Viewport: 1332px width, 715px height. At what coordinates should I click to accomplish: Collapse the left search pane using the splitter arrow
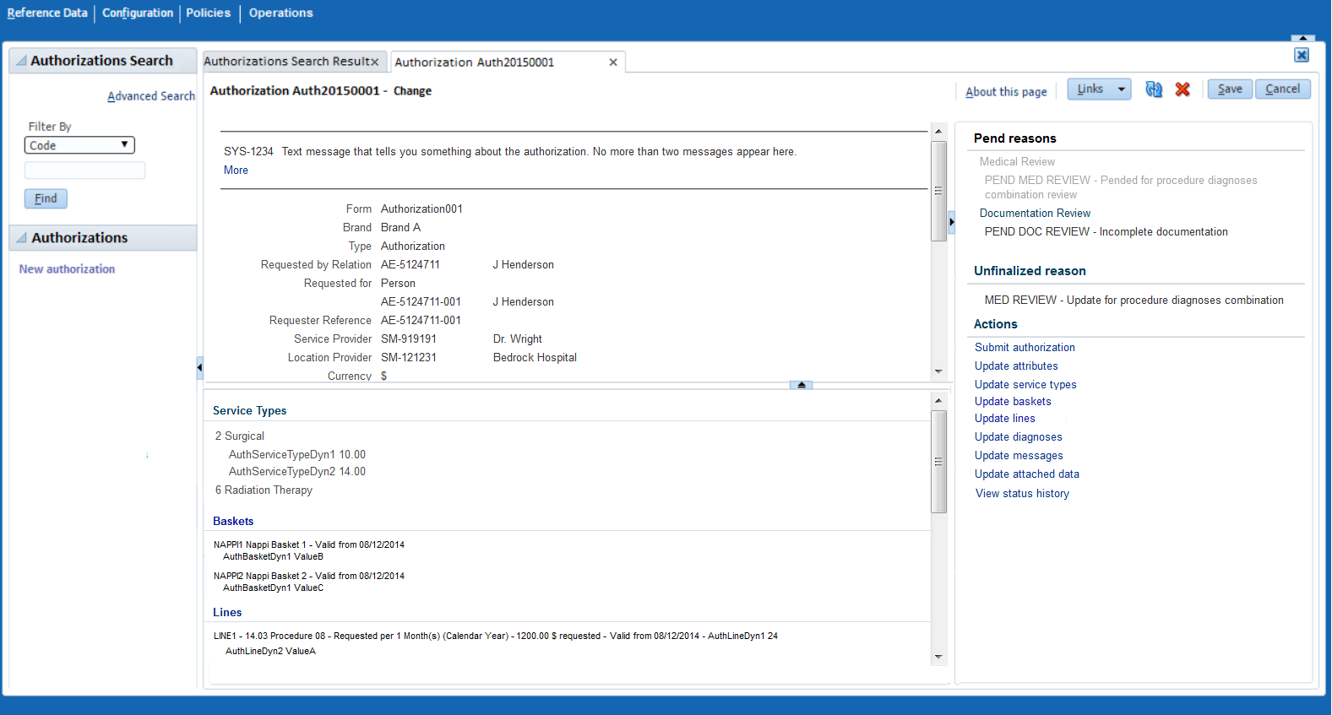[199, 367]
